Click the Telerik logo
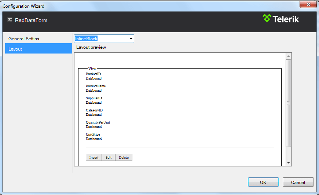The image size is (319, 195). [x=281, y=19]
